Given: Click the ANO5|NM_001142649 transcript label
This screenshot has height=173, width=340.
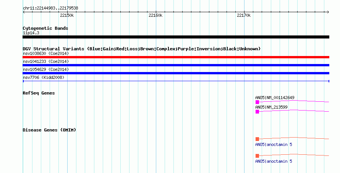Looking at the screenshot, I should click(x=275, y=98).
